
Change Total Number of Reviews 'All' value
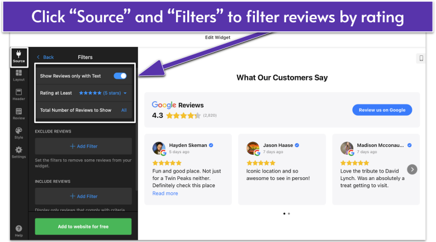pyautogui.click(x=124, y=110)
